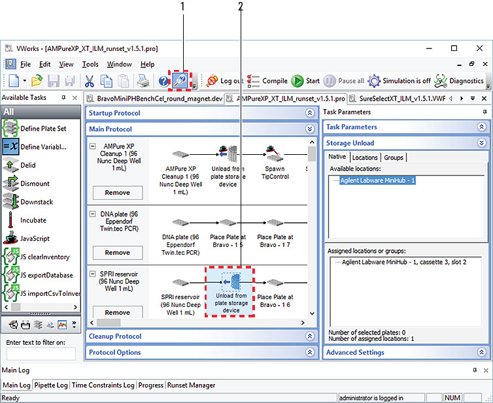Open the Technician settings wrench icon
The height and width of the screenshot is (403, 493).
click(180, 81)
